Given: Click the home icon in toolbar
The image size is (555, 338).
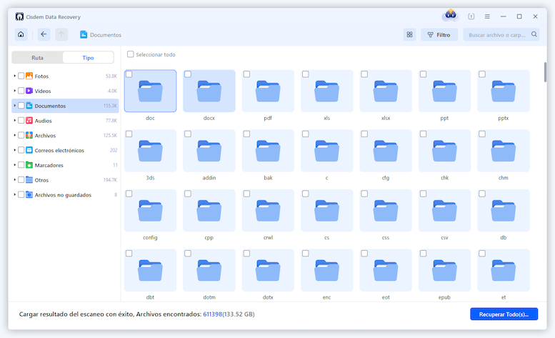Looking at the screenshot, I should (21, 34).
